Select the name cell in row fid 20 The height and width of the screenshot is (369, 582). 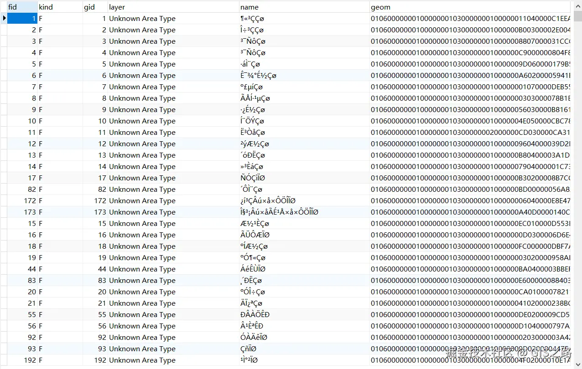tap(304, 292)
